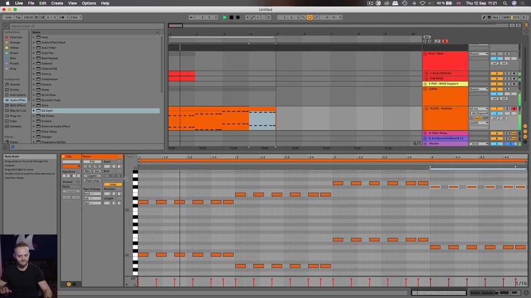The width and height of the screenshot is (531, 298).
Task: Open PLUCK track LEADS output dropdown
Action: pyautogui.click(x=478, y=123)
